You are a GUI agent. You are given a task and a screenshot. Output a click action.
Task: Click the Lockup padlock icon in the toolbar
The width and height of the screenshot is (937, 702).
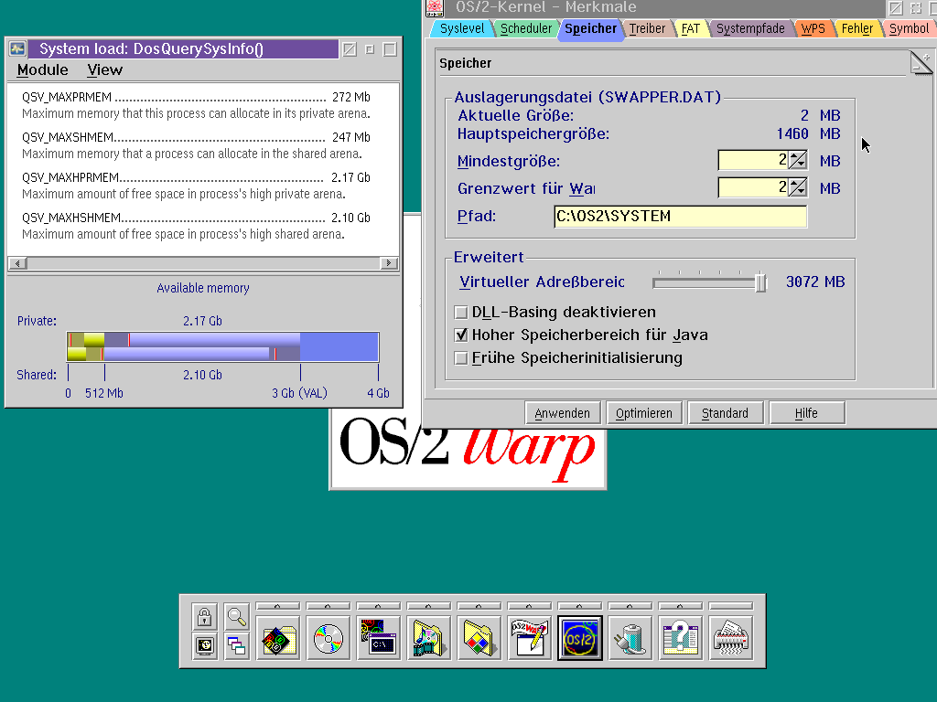pyautogui.click(x=204, y=617)
